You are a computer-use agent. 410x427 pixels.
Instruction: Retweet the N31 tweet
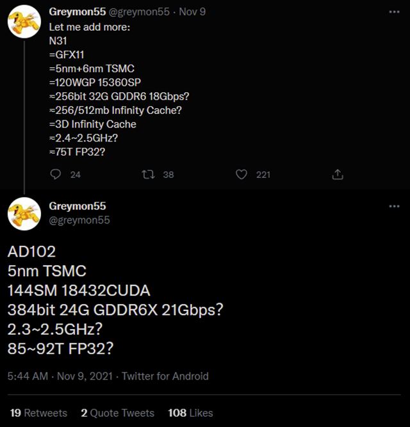click(149, 174)
